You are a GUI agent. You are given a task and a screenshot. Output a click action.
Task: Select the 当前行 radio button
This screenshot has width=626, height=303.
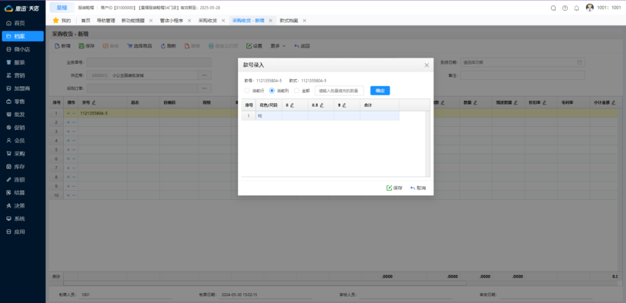point(248,90)
